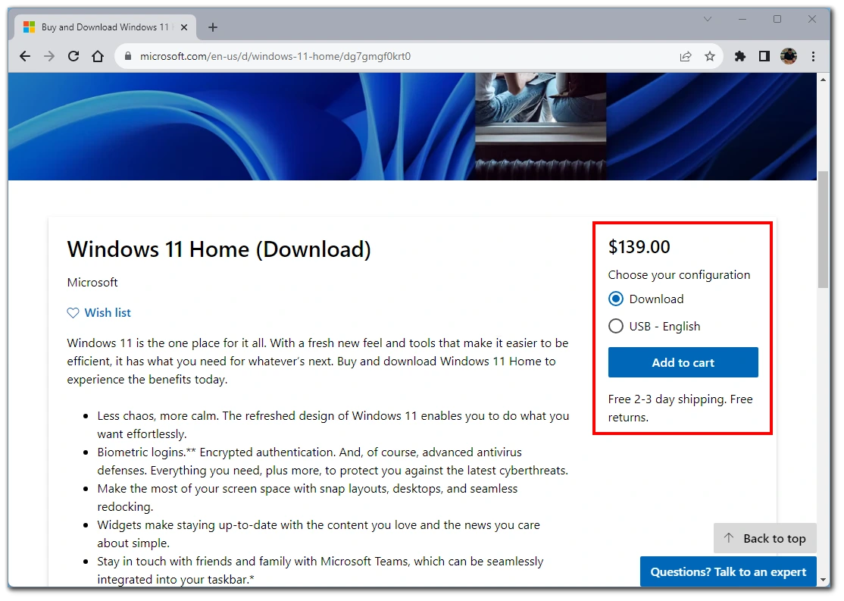This screenshot has width=844, height=601.
Task: Click the hero banner photo of people
Action: pyautogui.click(x=540, y=127)
